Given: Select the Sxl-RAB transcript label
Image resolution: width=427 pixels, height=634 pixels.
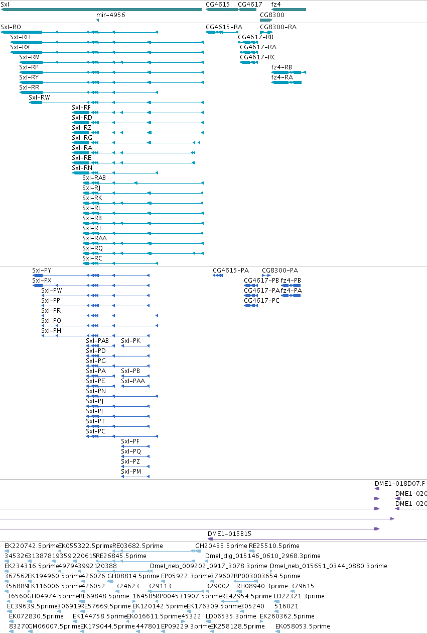Looking at the screenshot, I should [94, 178].
